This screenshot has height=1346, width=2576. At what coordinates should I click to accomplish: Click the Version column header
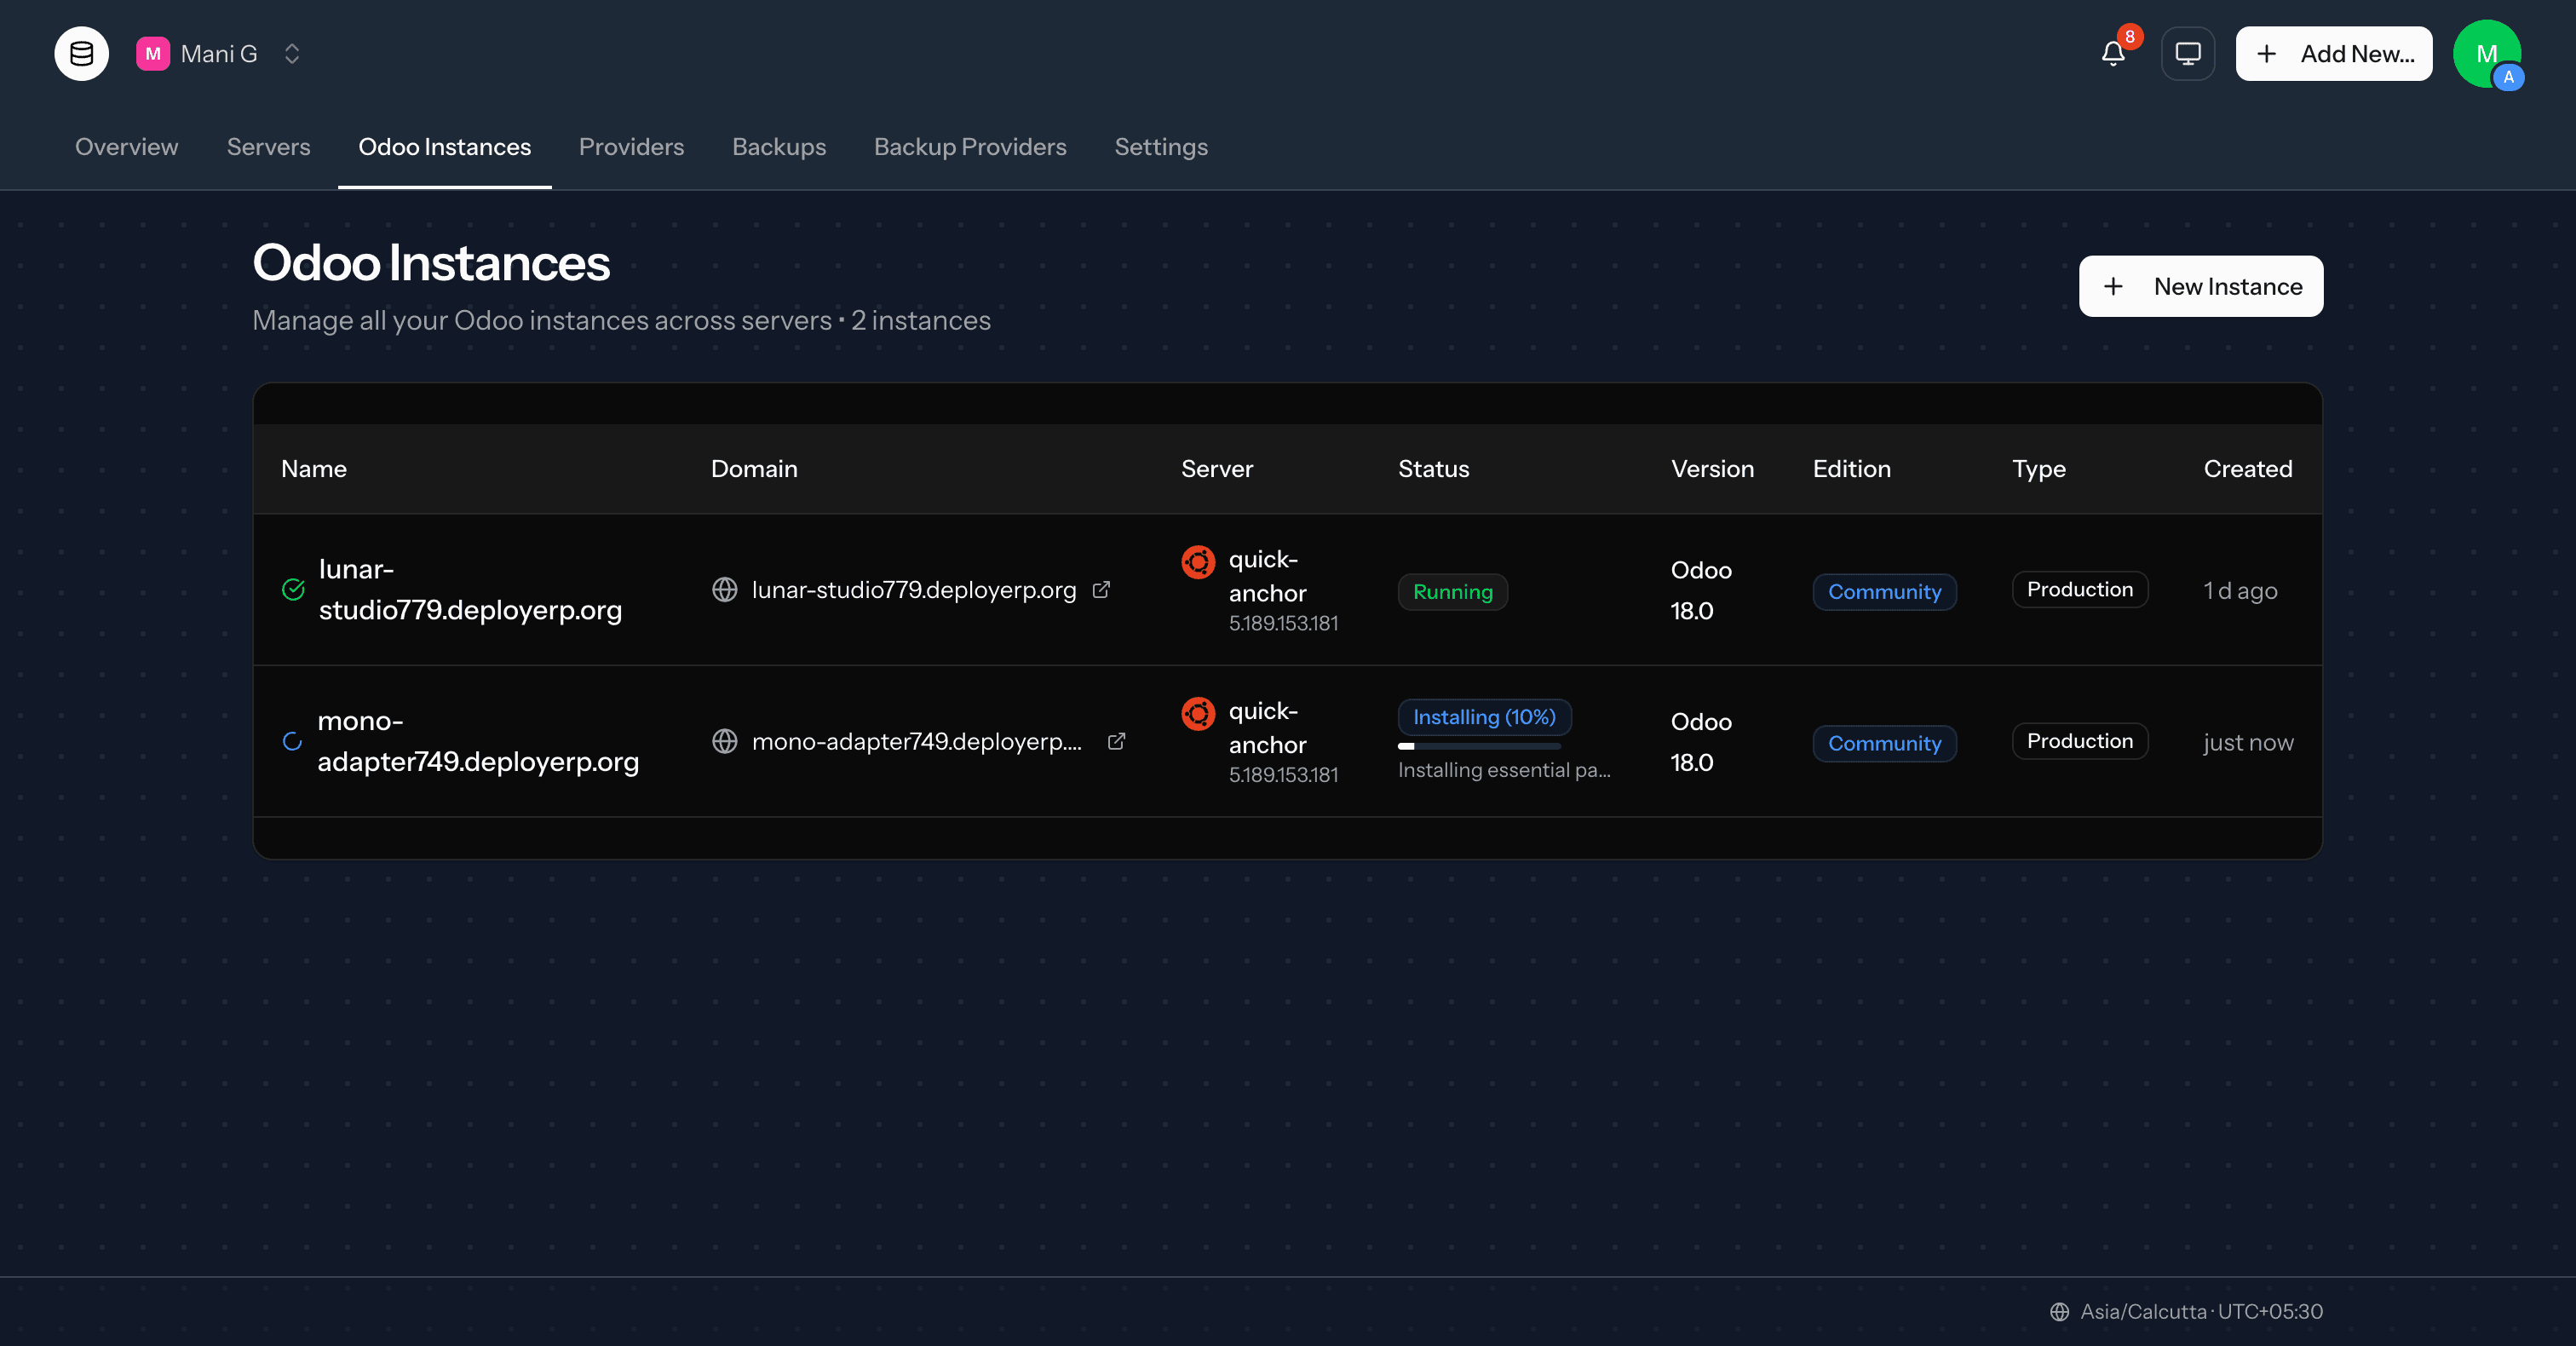click(x=1712, y=469)
